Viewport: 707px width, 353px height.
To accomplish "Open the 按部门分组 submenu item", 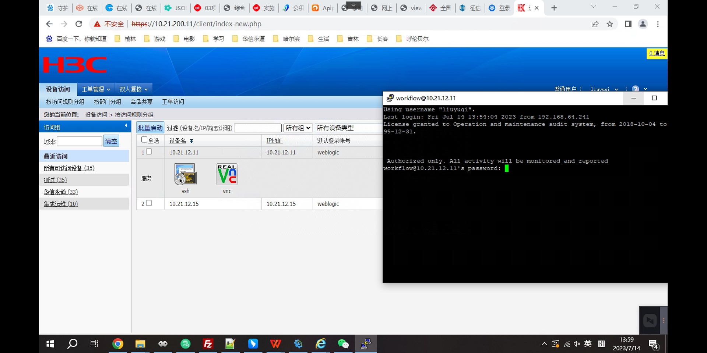I will point(108,102).
